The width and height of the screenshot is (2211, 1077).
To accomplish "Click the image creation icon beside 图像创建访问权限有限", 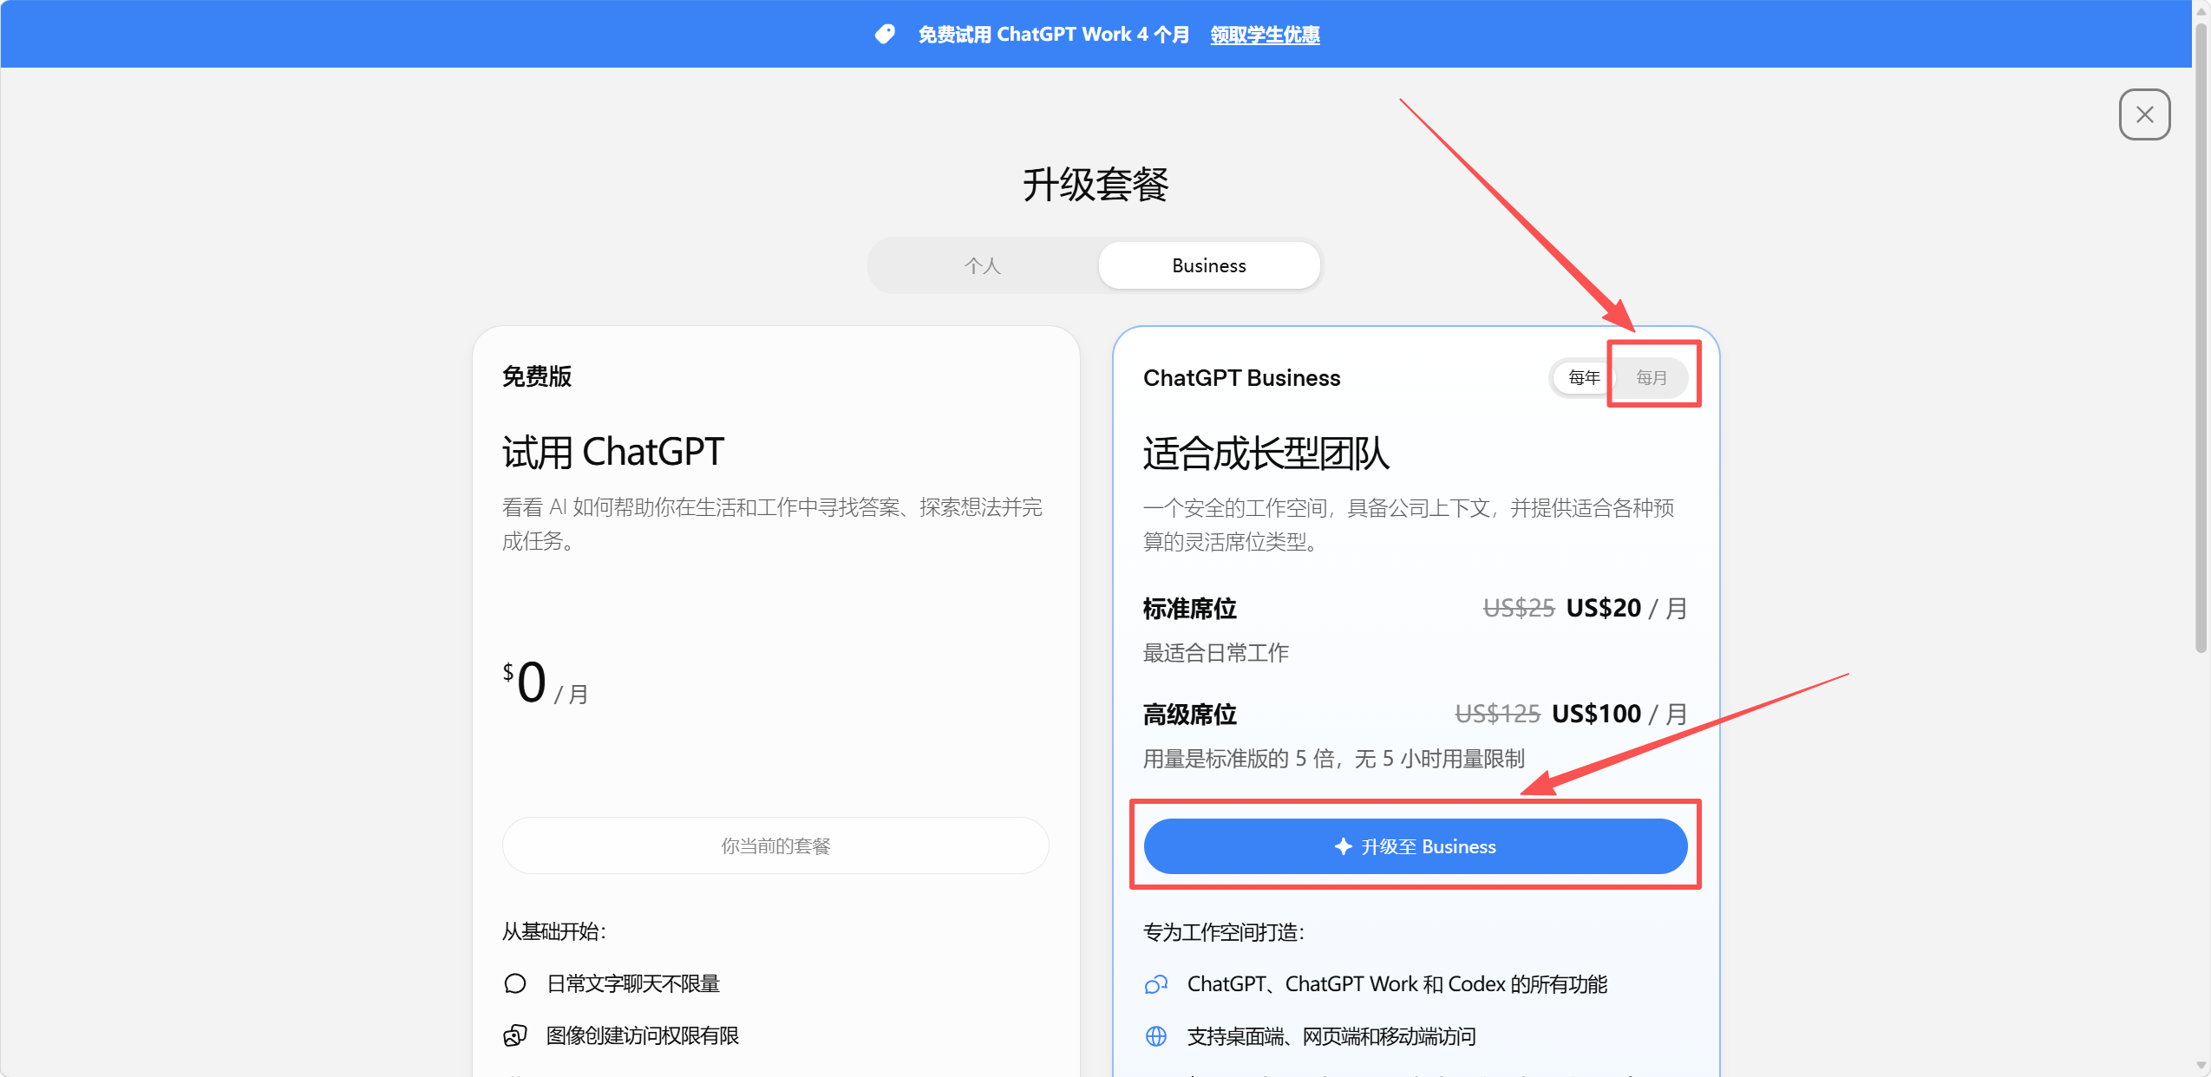I will click(x=515, y=1035).
